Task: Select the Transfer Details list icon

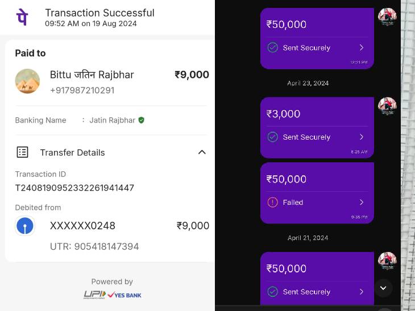Action: pyautogui.click(x=23, y=152)
